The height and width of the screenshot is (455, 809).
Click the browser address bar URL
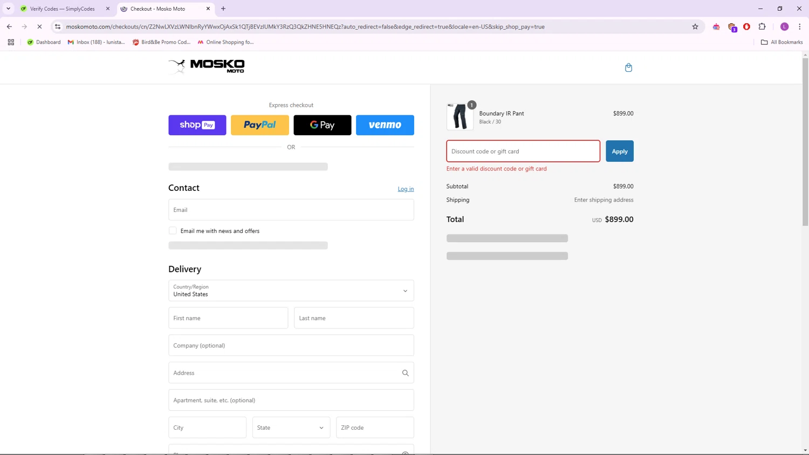coord(305,26)
